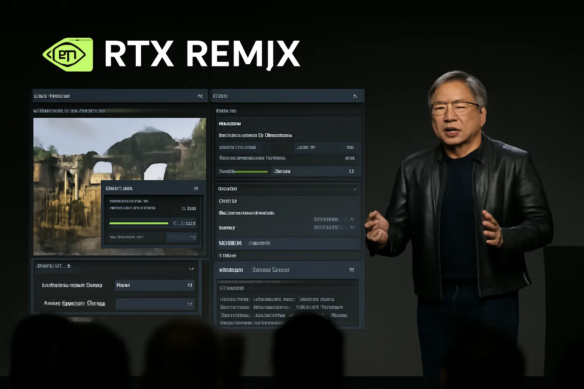
Task: Click the green RTX Remix logo icon
Action: coord(68,55)
